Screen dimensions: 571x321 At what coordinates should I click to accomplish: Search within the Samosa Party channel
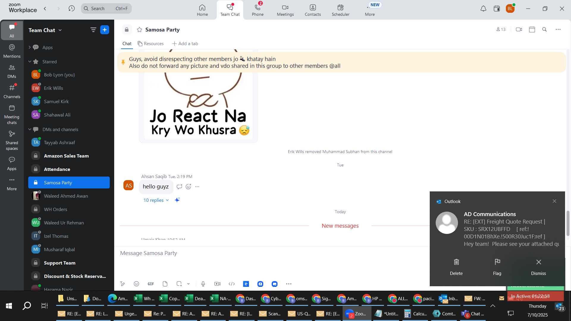[545, 29]
